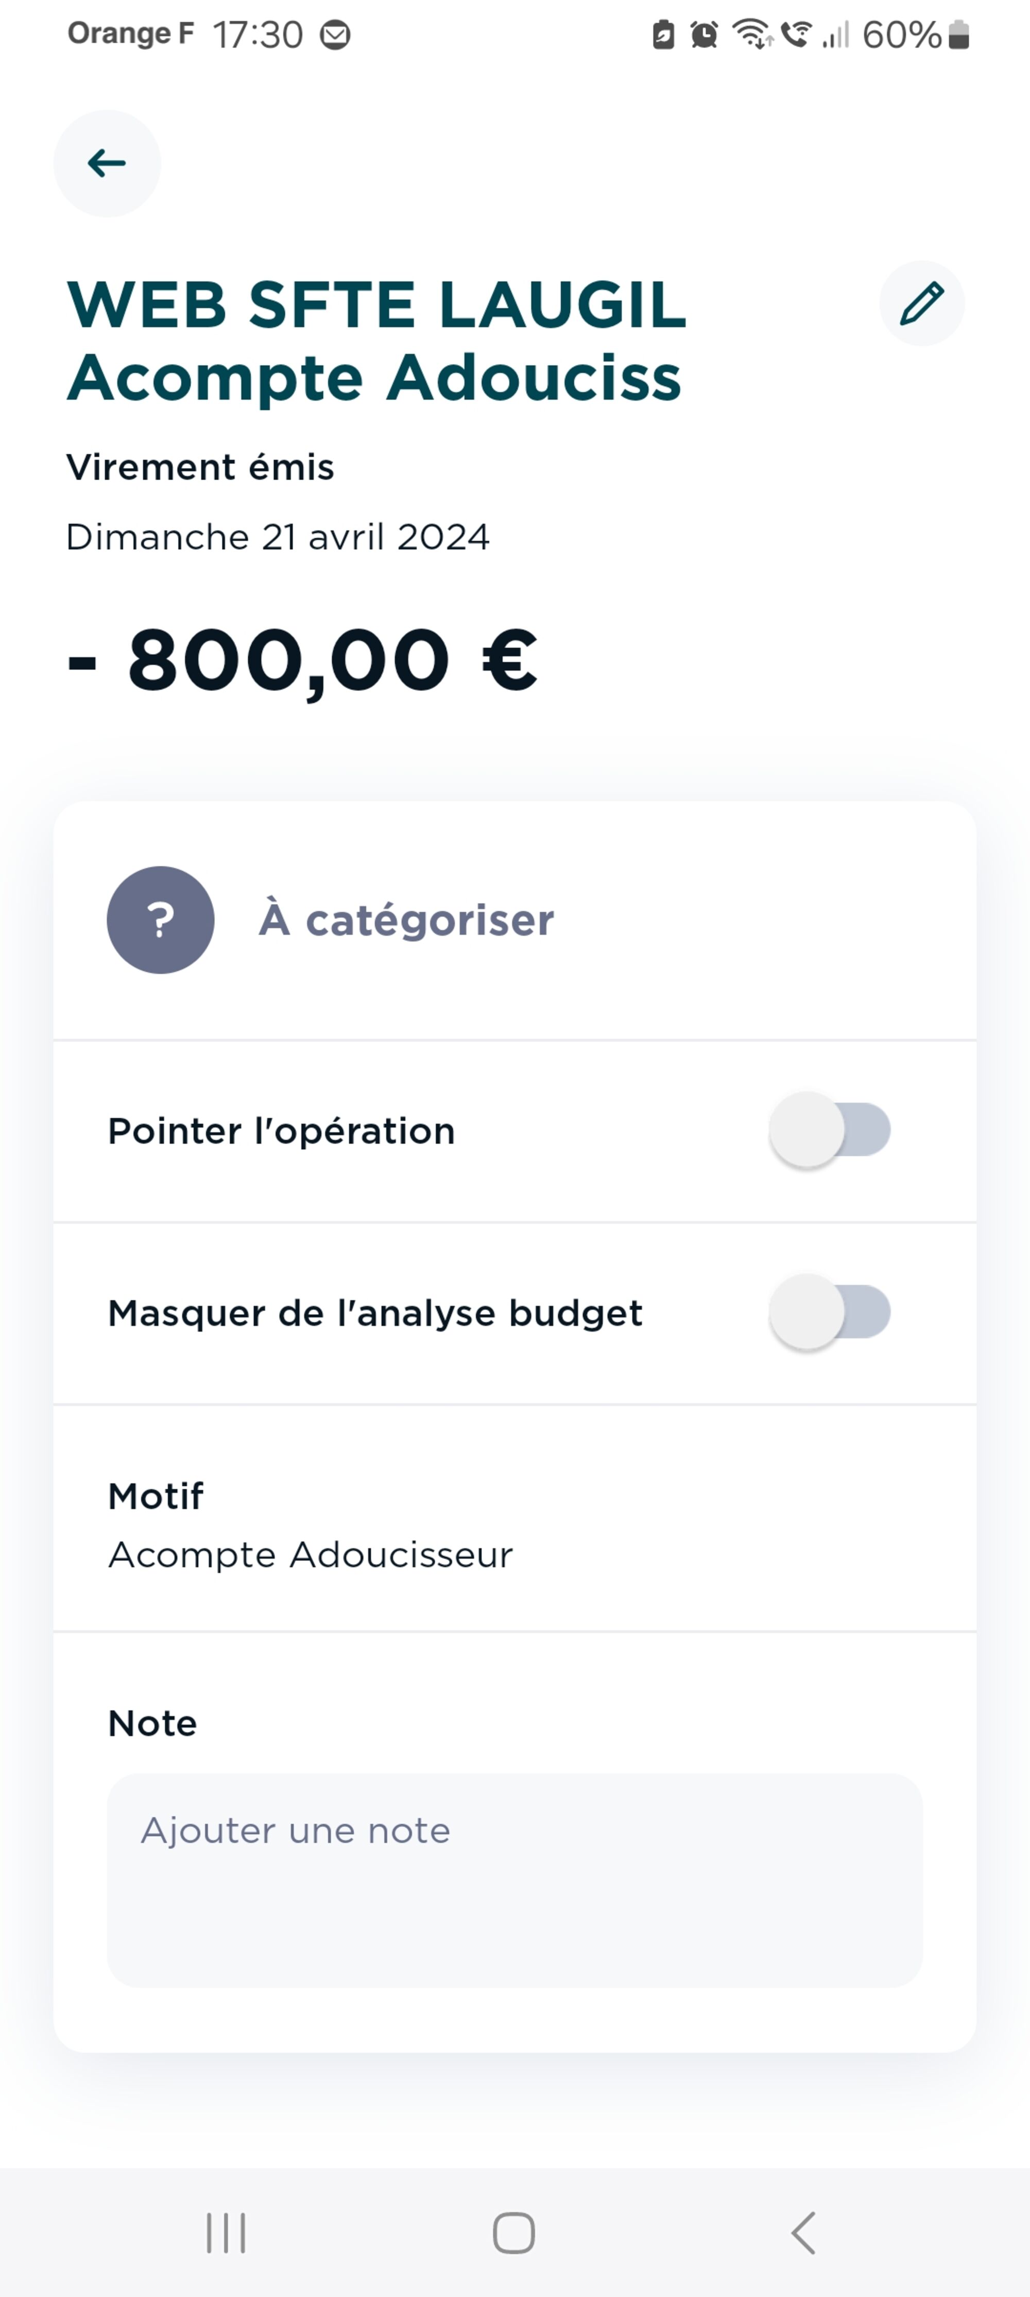Tap Android system back chevron
This screenshot has width=1030, height=2297.
[802, 2233]
